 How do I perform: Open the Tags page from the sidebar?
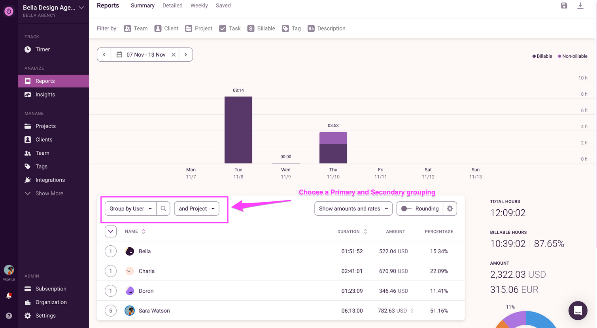coord(41,166)
